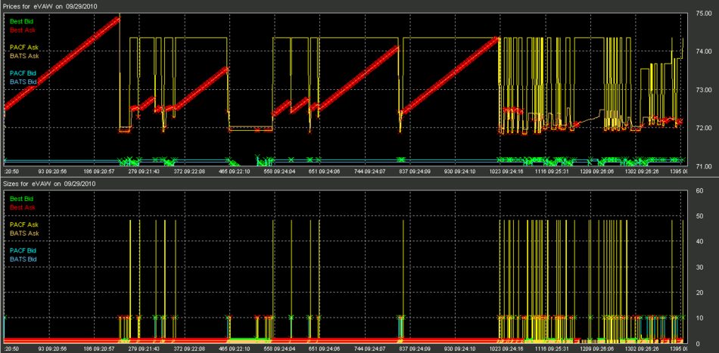Click Best Ask legend in Sizes chart

point(21,207)
